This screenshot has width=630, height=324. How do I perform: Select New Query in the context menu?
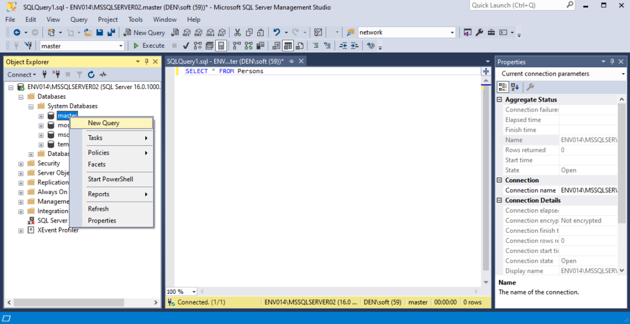[111, 123]
